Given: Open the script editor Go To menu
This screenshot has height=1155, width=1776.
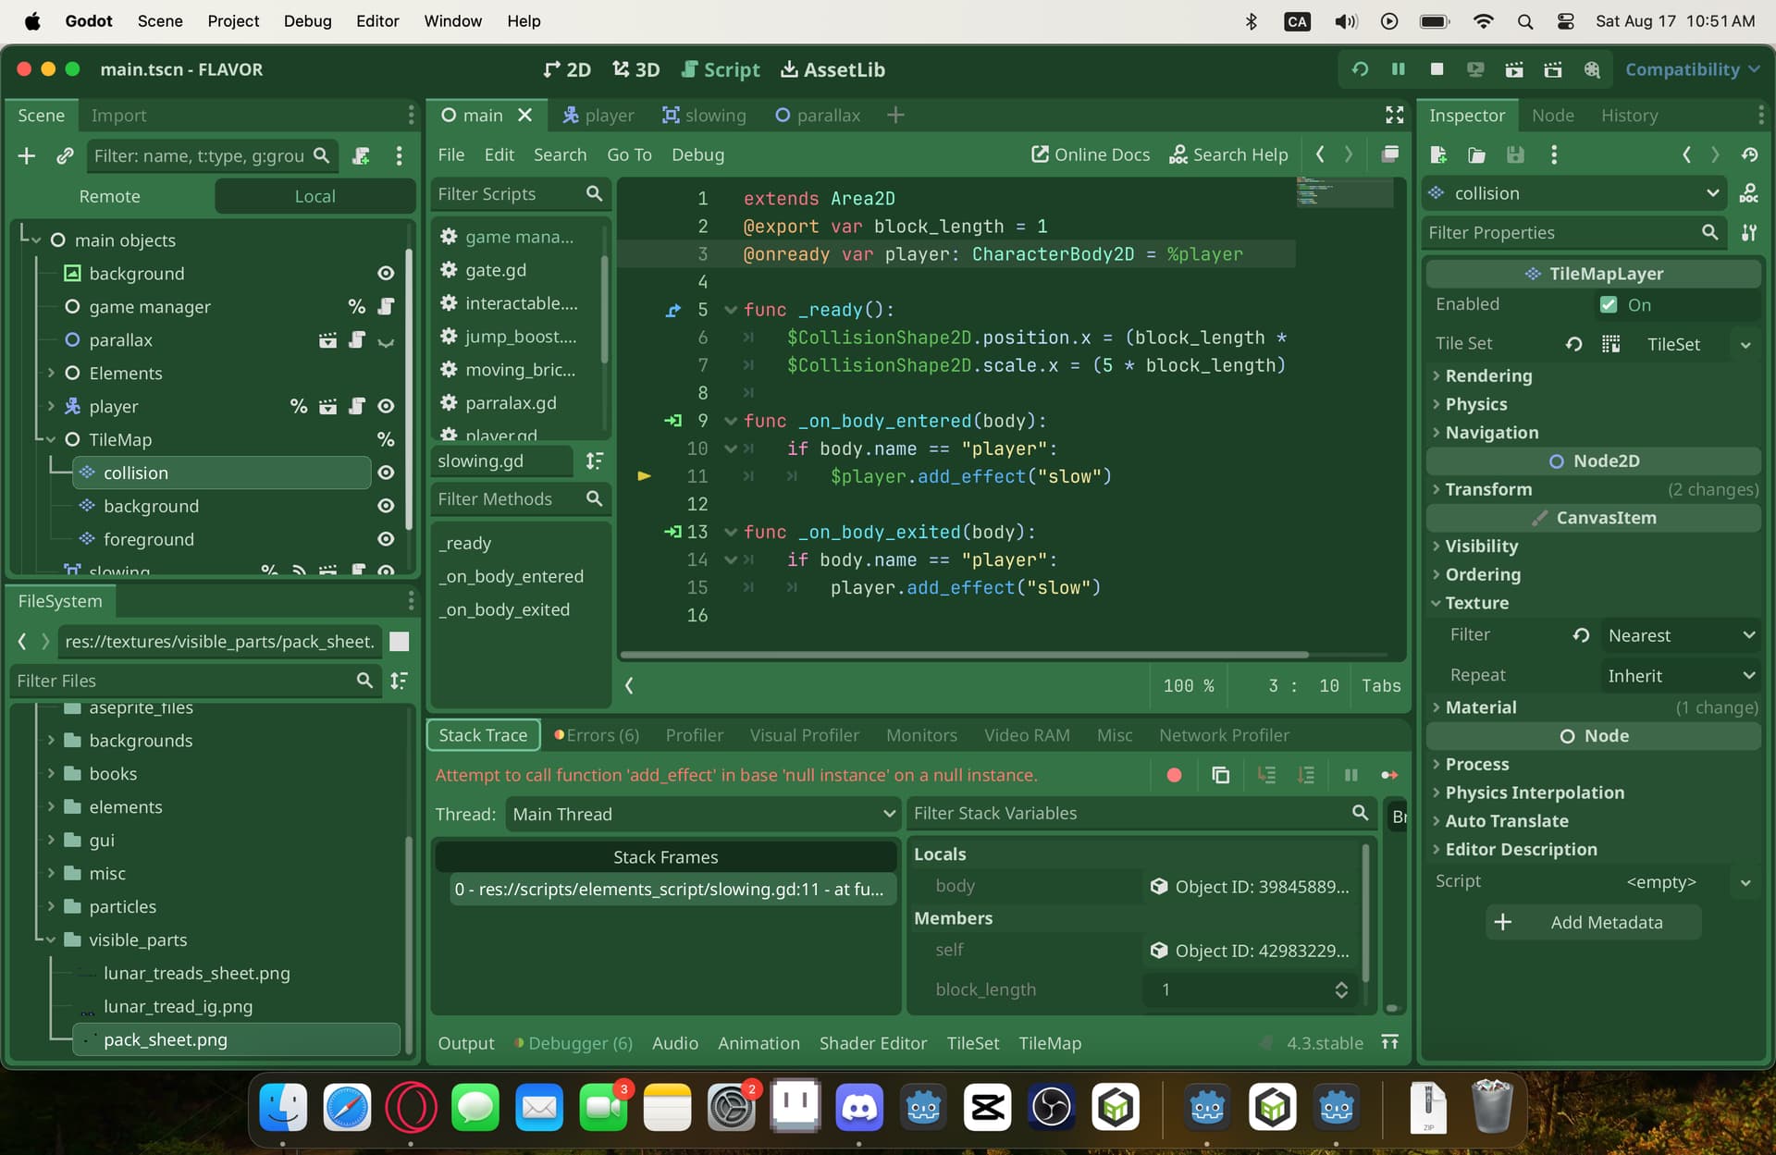Looking at the screenshot, I should pos(629,154).
